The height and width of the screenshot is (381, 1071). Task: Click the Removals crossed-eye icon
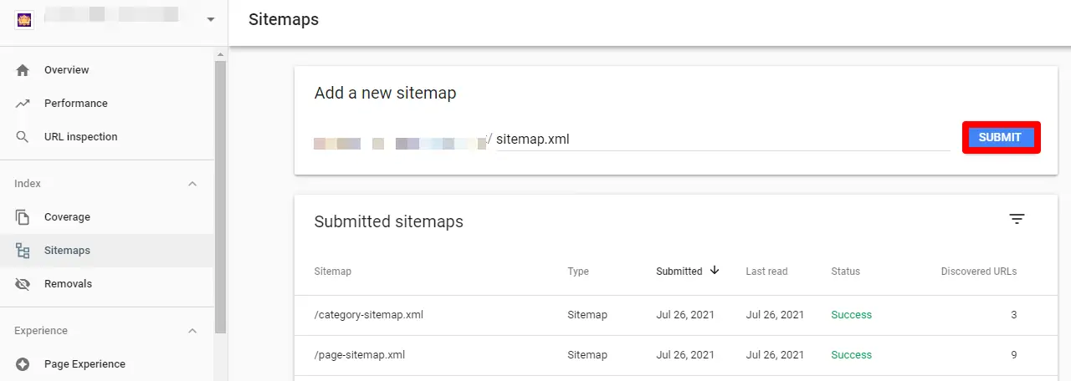pyautogui.click(x=23, y=284)
